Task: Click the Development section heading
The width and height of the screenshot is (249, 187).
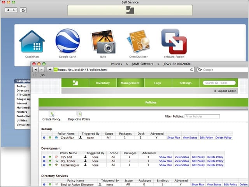Action: 51,148
